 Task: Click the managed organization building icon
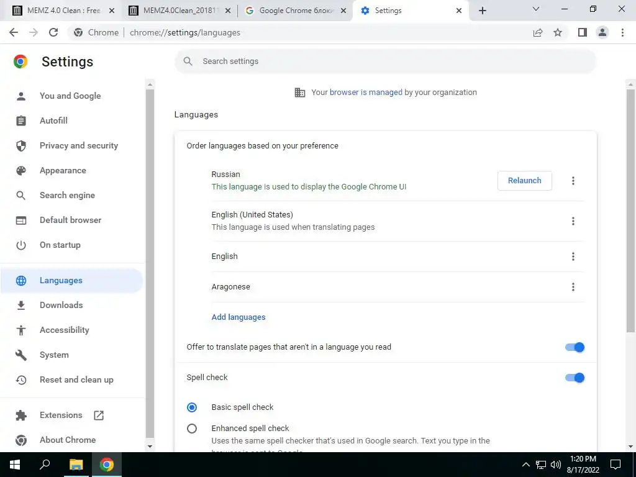[x=300, y=93]
